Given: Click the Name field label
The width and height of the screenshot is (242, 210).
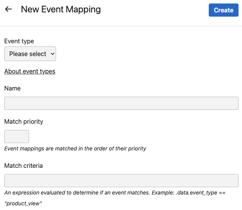Looking at the screenshot, I should click(12, 88).
